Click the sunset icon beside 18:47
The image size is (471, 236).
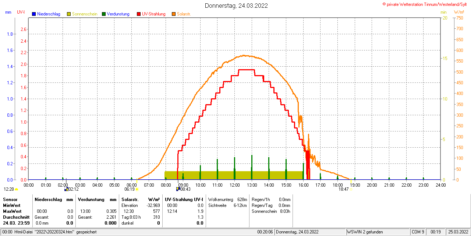click(x=351, y=189)
